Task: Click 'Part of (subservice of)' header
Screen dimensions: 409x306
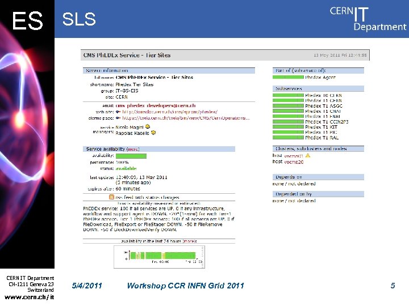Action: 318,70
